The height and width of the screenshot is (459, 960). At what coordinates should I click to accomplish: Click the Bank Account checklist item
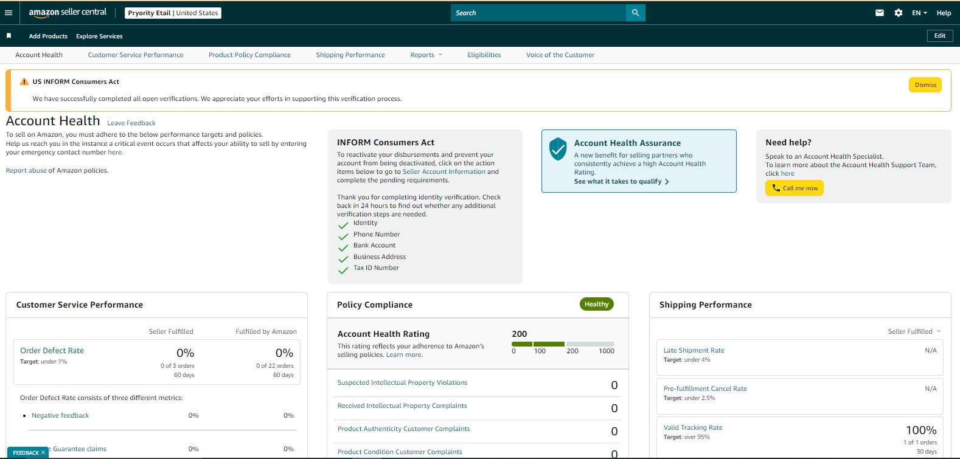(x=374, y=245)
